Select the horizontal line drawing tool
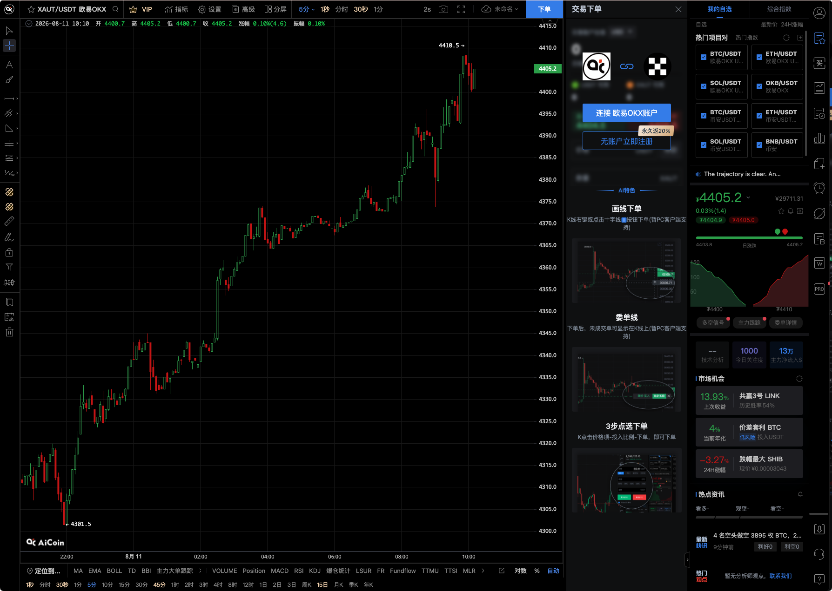Viewport: 832px width, 591px height. 9,98
